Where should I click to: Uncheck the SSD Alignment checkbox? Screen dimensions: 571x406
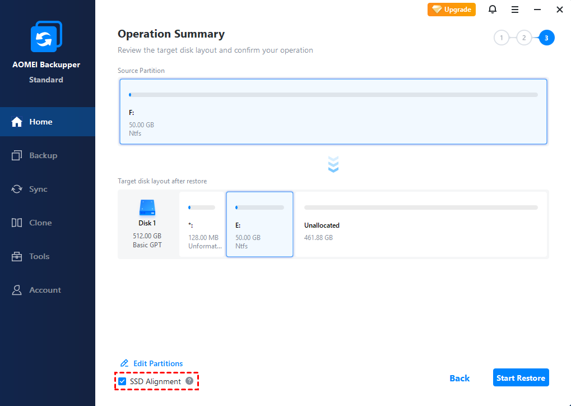123,381
